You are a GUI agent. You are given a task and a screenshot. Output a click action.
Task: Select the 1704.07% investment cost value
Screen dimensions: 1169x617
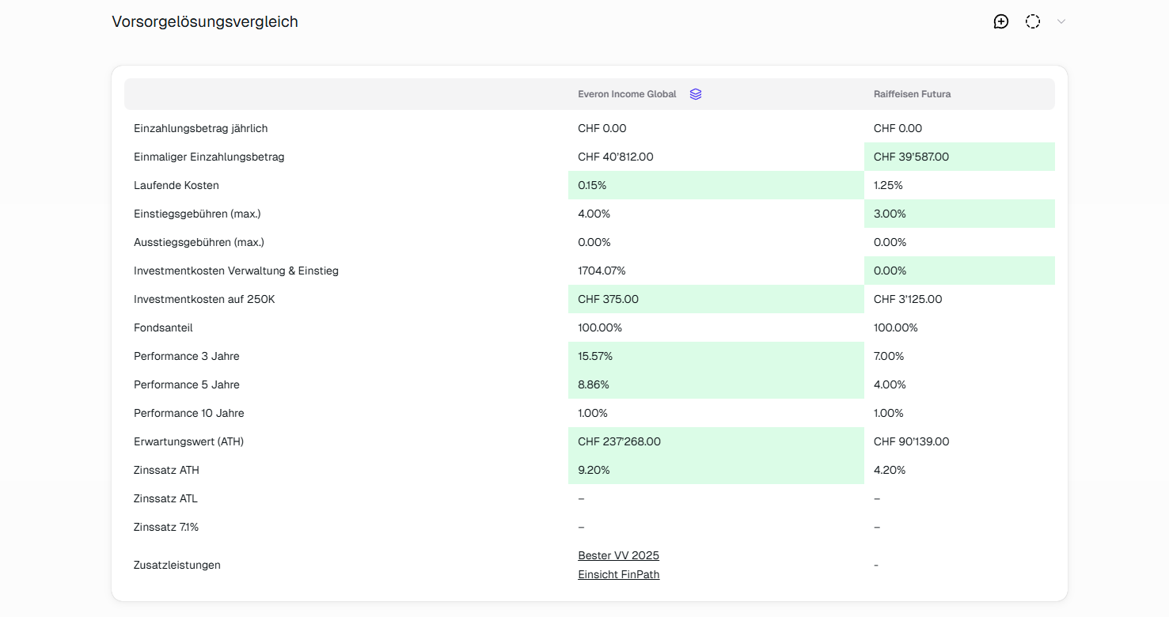602,271
